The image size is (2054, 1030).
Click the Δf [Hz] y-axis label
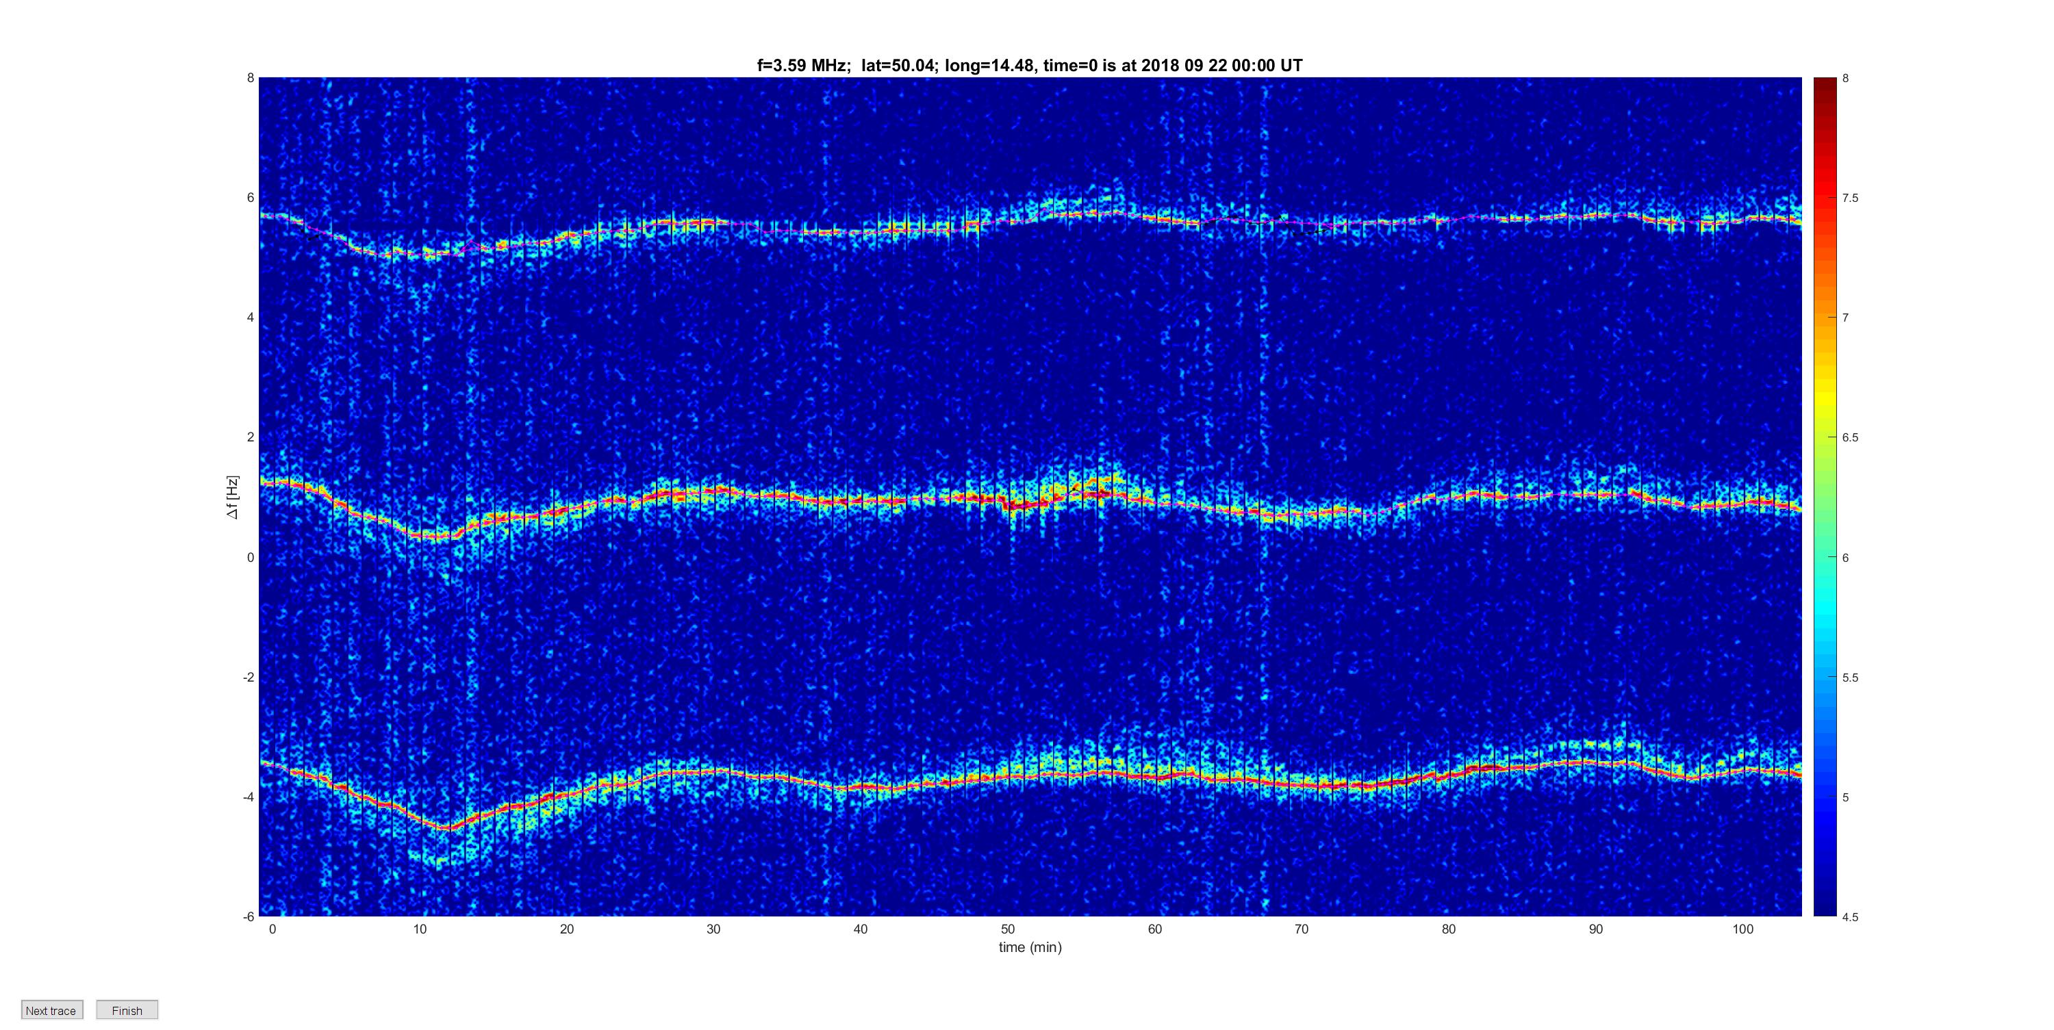(x=232, y=498)
